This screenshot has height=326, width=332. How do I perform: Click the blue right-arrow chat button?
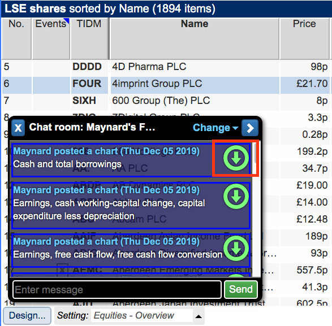[x=250, y=128]
